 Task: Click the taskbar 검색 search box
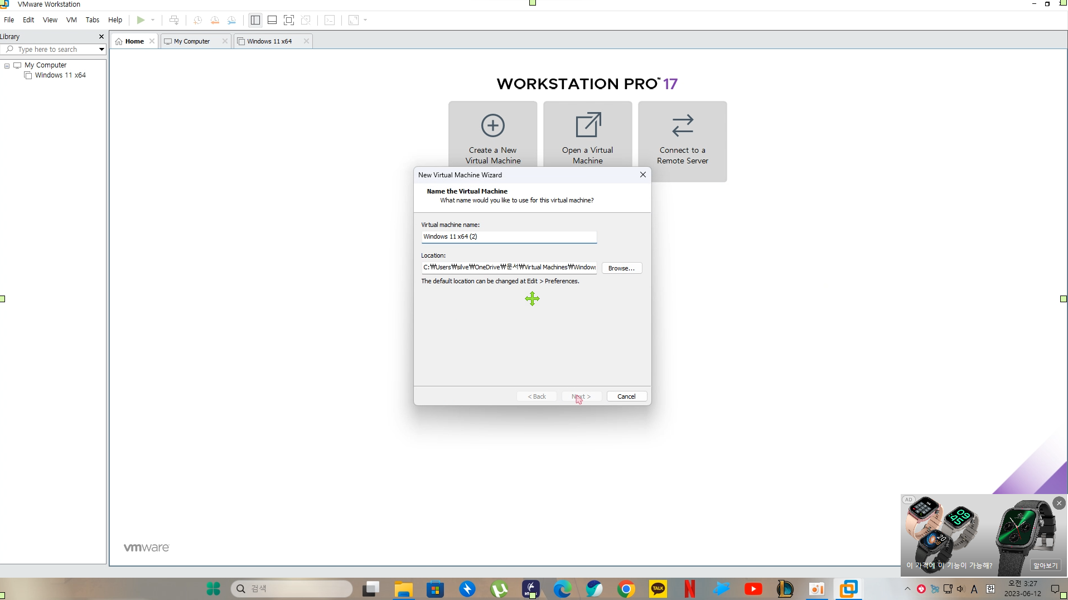(x=292, y=589)
